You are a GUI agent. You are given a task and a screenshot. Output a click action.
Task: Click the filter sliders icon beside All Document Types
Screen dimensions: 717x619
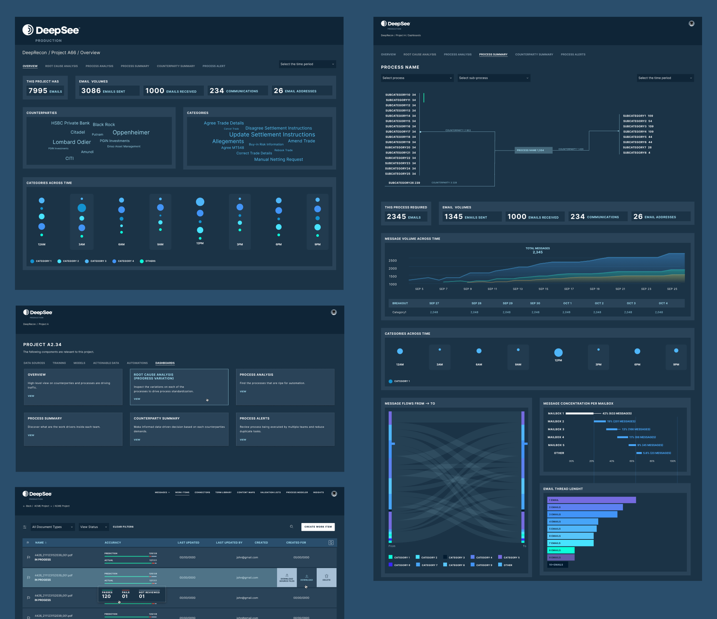(x=25, y=527)
